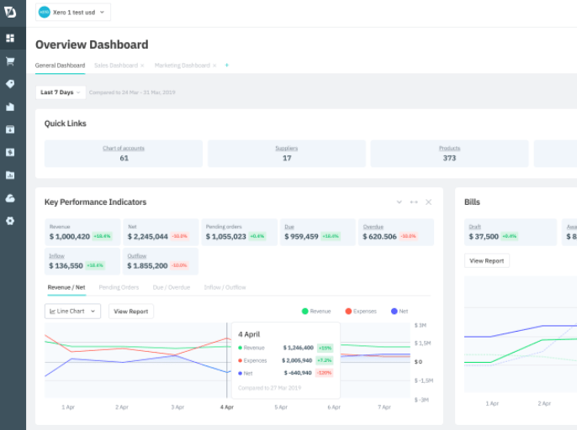Image resolution: width=577 pixels, height=430 pixels.
Task: Open the Xero 1 test usd dropdown
Action: pyautogui.click(x=73, y=12)
